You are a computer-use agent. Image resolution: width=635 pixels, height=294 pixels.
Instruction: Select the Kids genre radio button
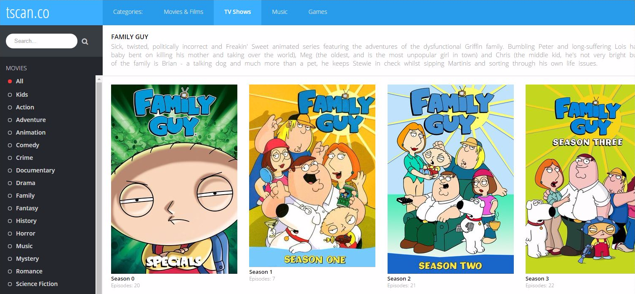[x=10, y=95]
